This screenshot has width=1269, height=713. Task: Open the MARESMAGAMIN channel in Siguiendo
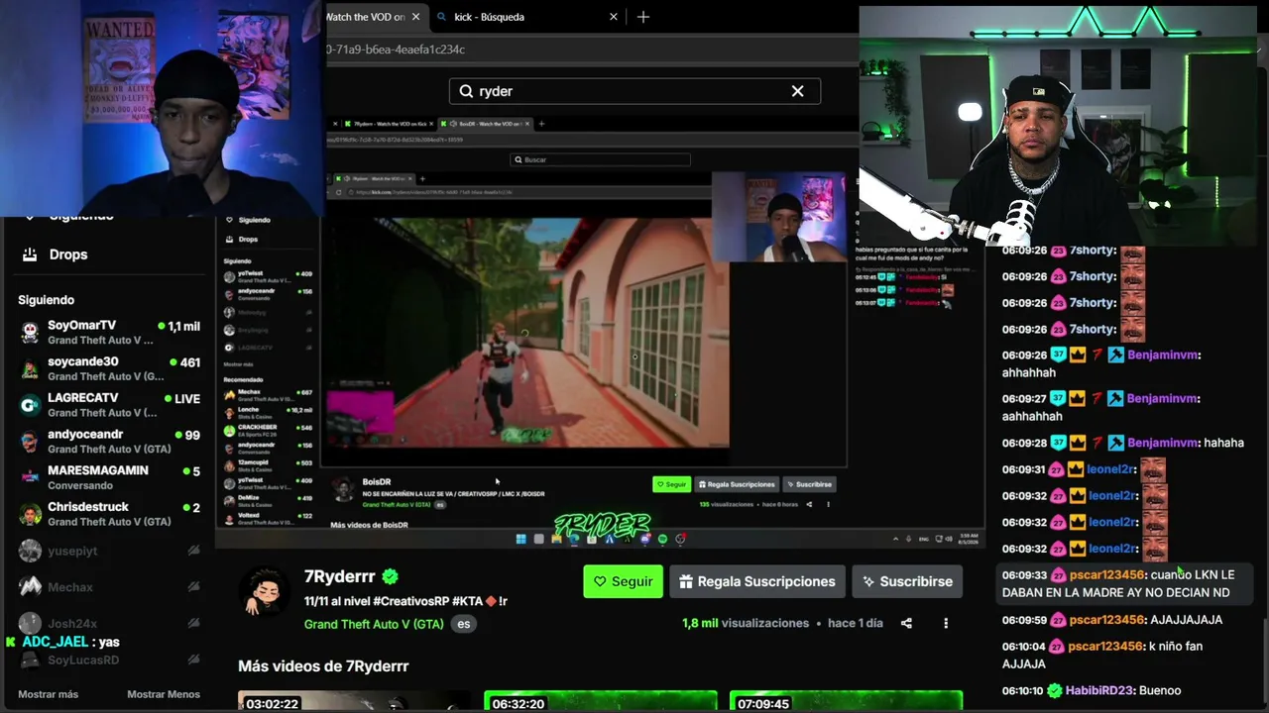pyautogui.click(x=109, y=477)
